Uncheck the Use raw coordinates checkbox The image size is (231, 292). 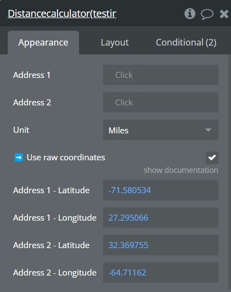click(x=212, y=158)
